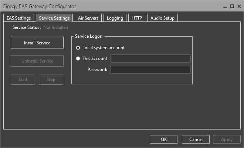Go to the Logging tab

tap(115, 18)
